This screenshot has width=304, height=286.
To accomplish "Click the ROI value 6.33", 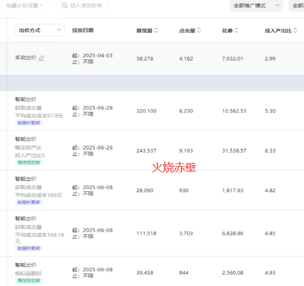I will coord(270,151).
